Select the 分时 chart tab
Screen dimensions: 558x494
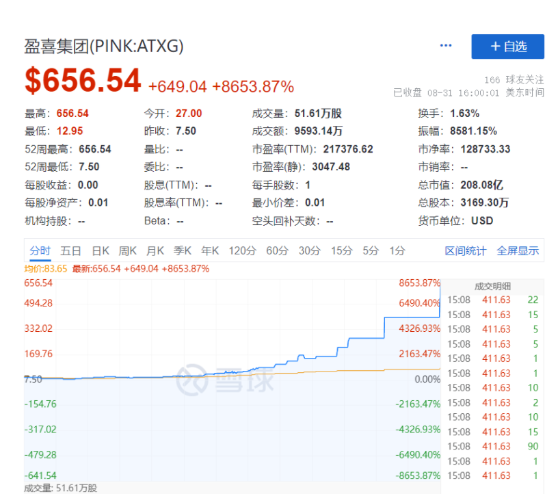(x=40, y=250)
